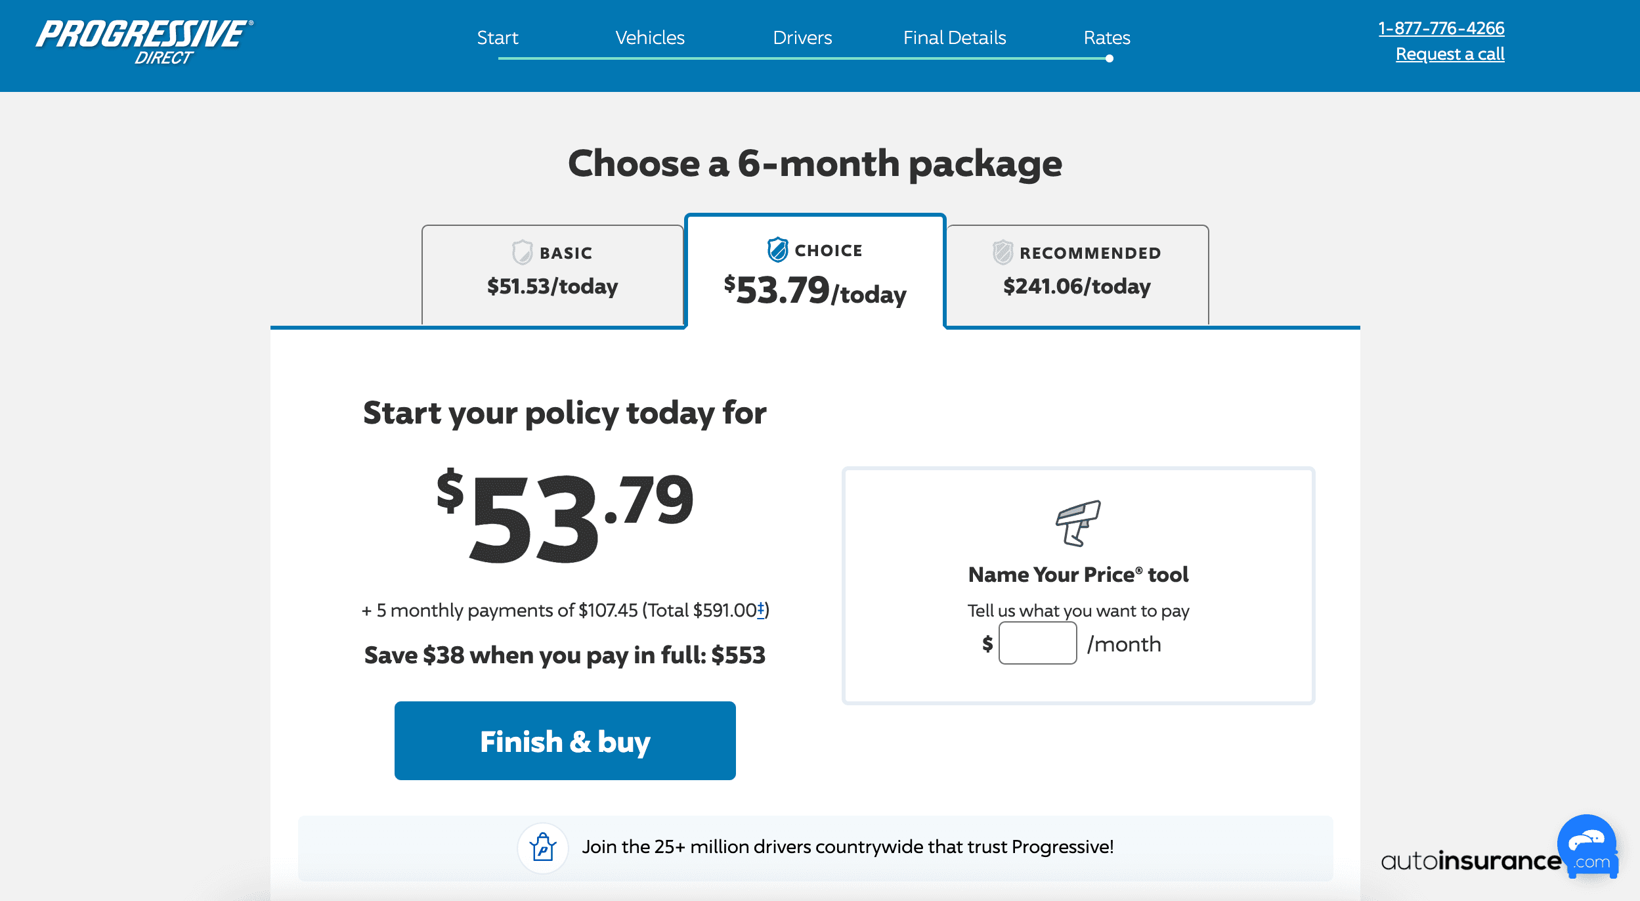This screenshot has height=901, width=1640.
Task: Open the chat bubble widget
Action: (1586, 843)
